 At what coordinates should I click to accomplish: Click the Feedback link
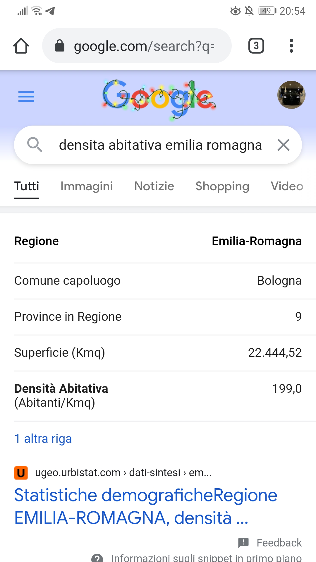point(279,543)
